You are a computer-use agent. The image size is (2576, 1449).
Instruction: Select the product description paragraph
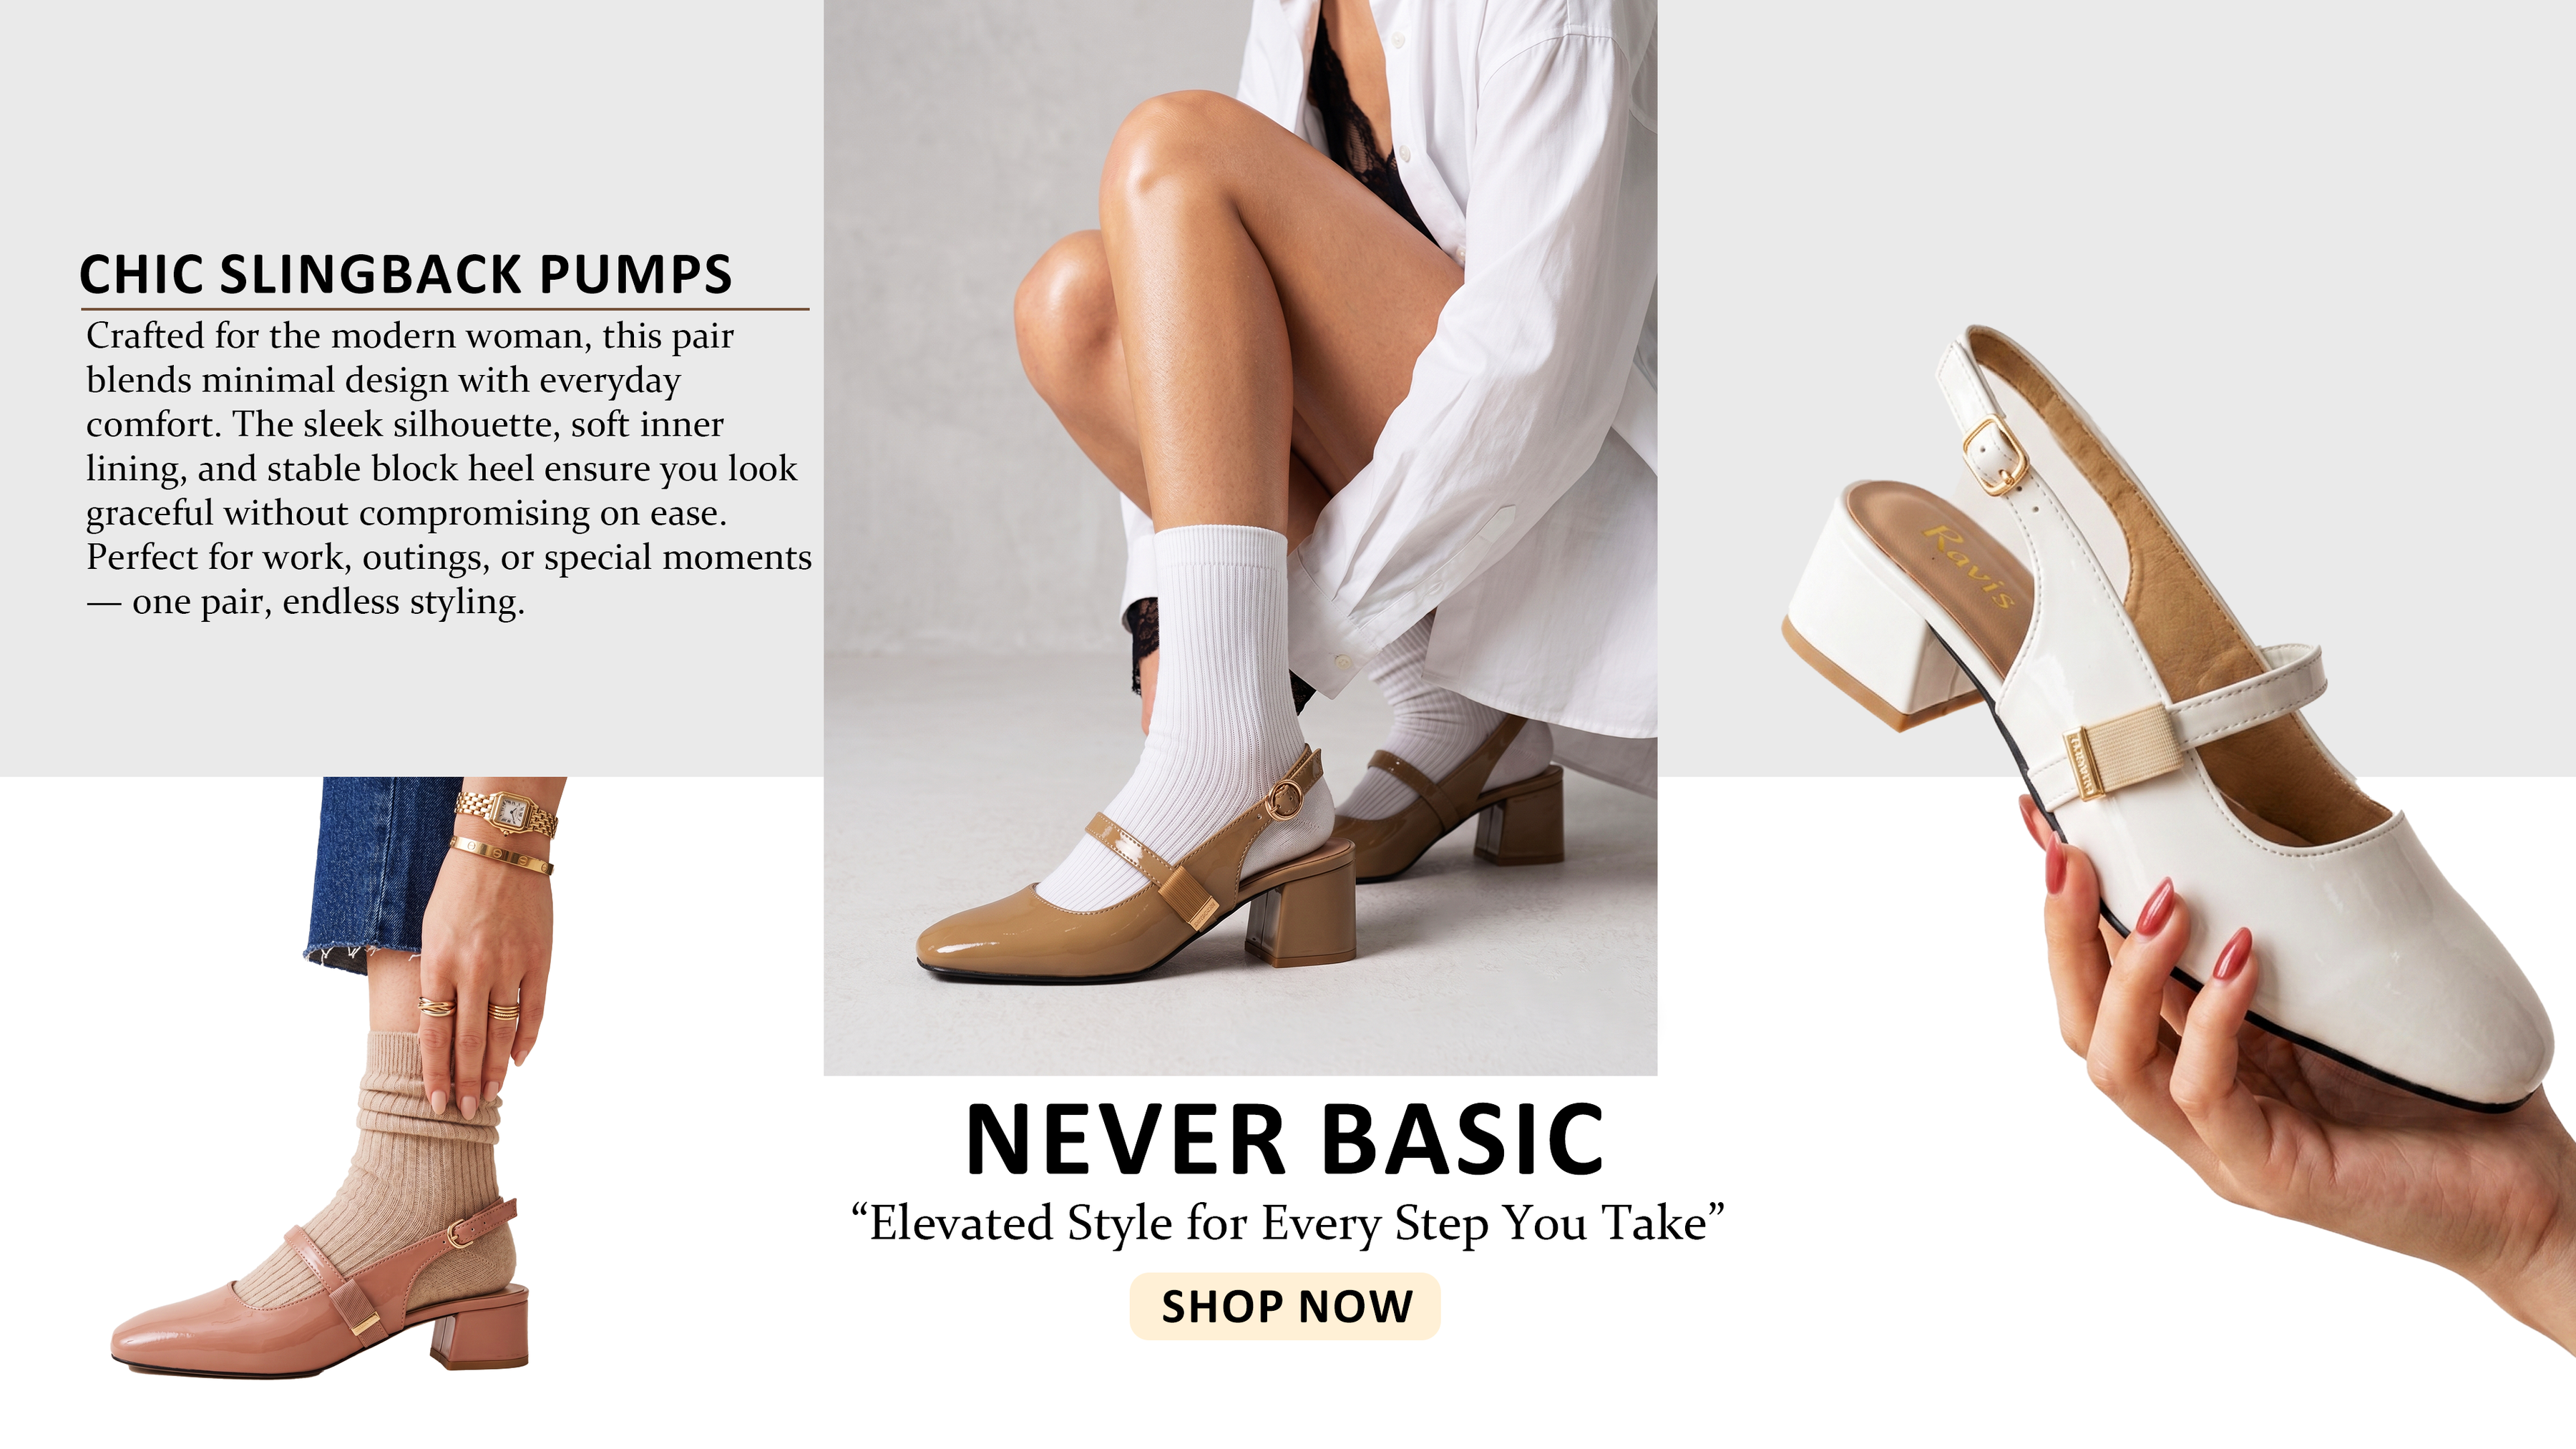(449, 468)
